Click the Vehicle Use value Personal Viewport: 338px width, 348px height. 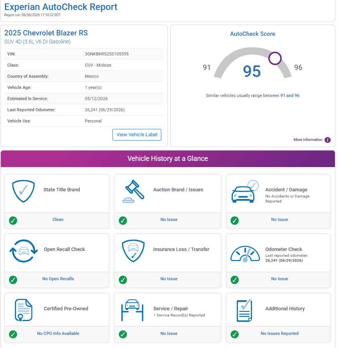click(x=93, y=121)
